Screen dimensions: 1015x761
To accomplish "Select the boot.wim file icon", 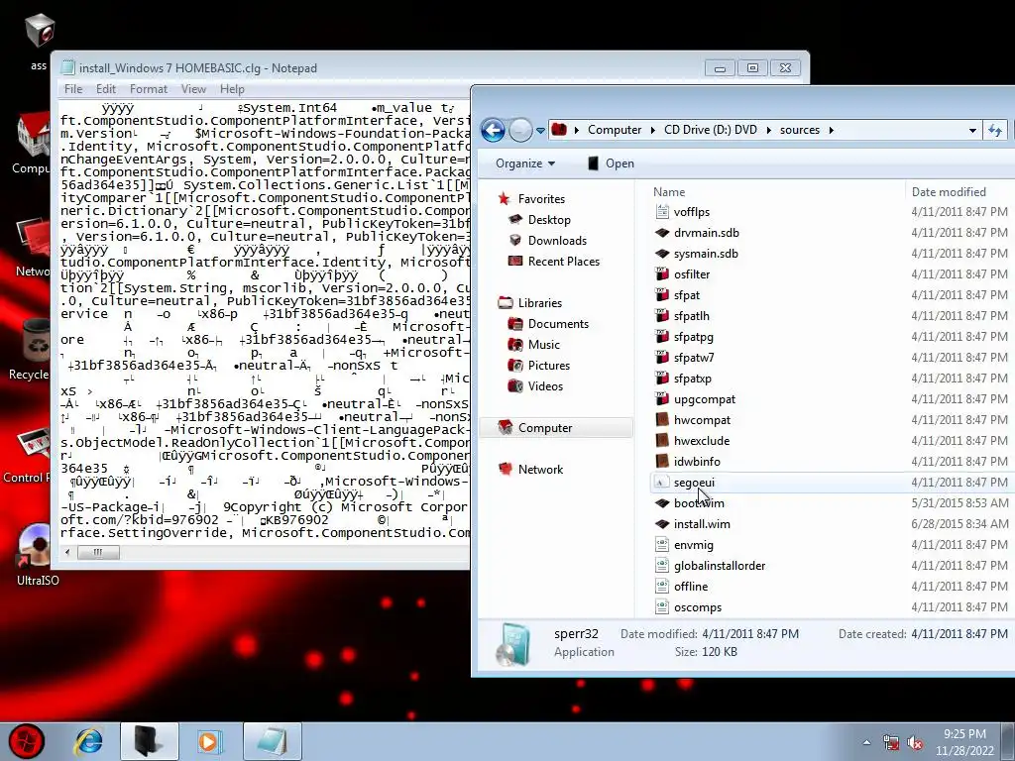I will pyautogui.click(x=661, y=502).
